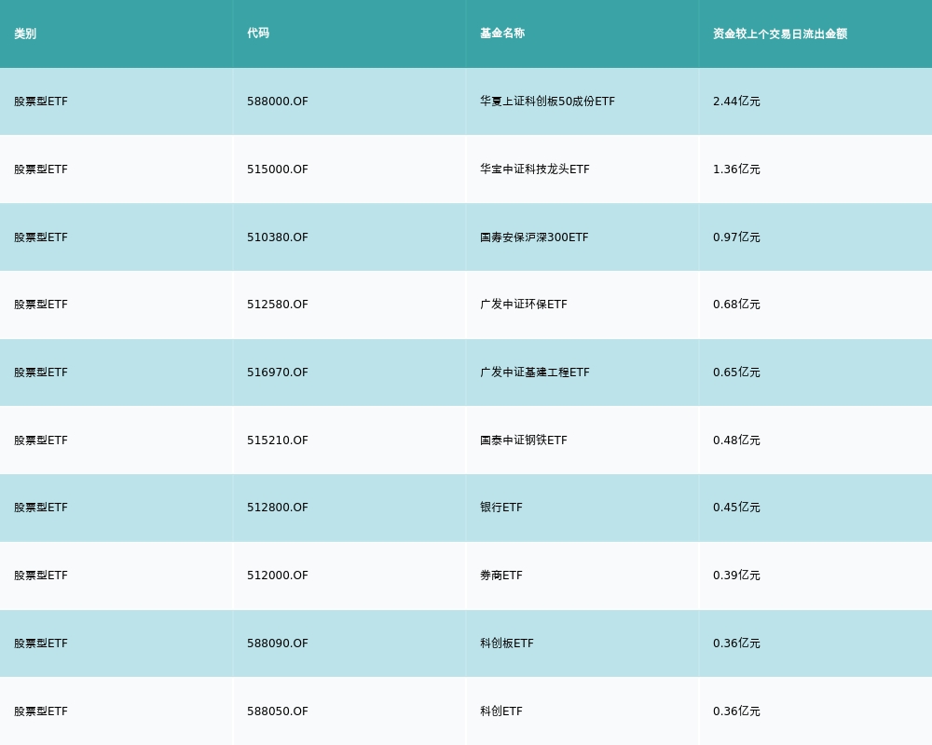Select 股票型ETF in the 512800.OF row
The image size is (932, 745).
pyautogui.click(x=41, y=508)
